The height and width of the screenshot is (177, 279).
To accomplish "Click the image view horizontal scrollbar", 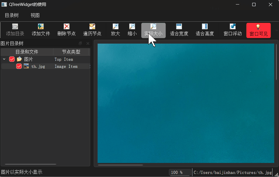I will pos(120,165).
